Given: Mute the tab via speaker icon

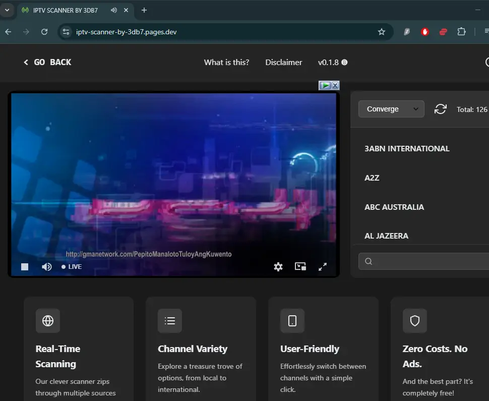Looking at the screenshot, I should pyautogui.click(x=114, y=10).
